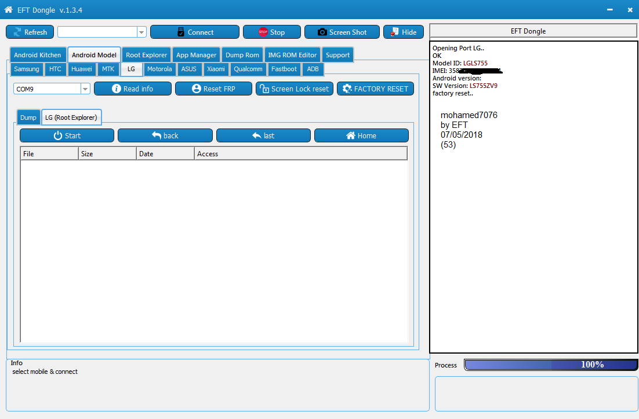Click the Connect button
639x419 pixels.
point(195,32)
